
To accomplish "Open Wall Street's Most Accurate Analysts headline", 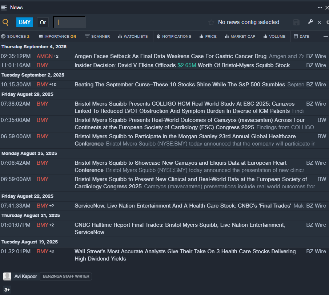I will pyautogui.click(x=185, y=255).
